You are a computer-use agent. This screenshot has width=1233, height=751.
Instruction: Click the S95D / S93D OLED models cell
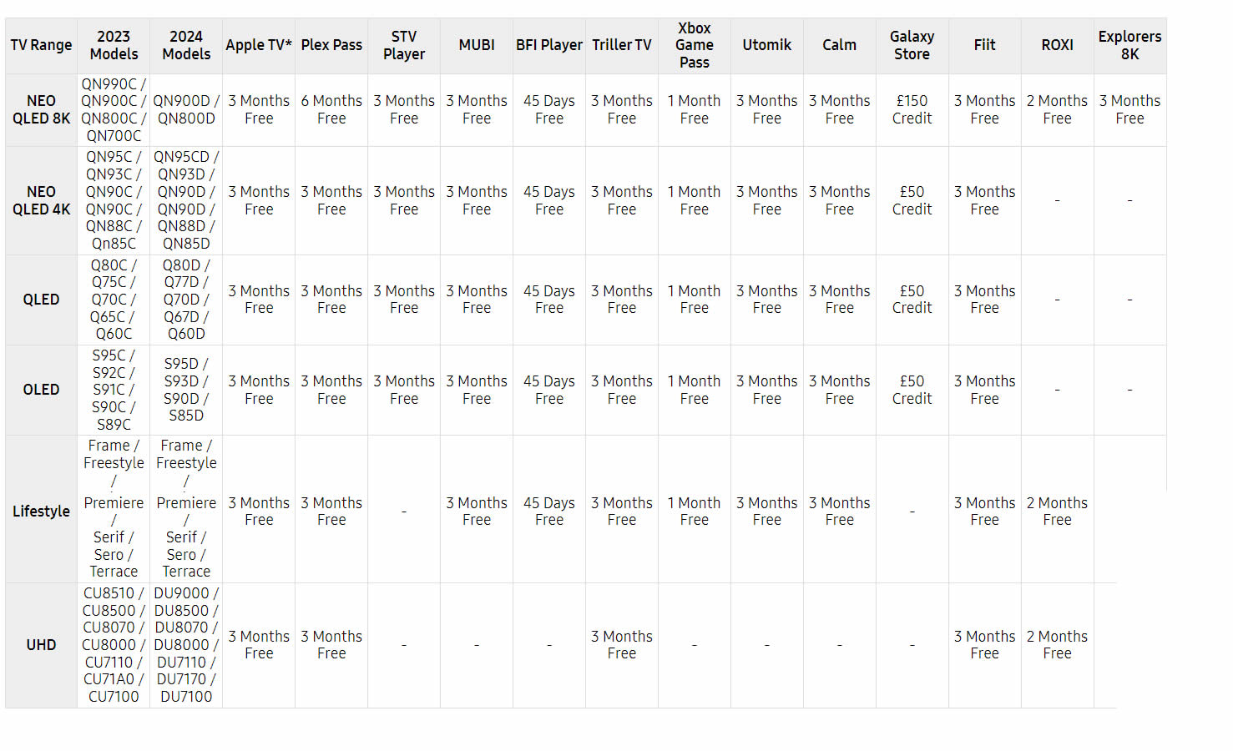(186, 390)
